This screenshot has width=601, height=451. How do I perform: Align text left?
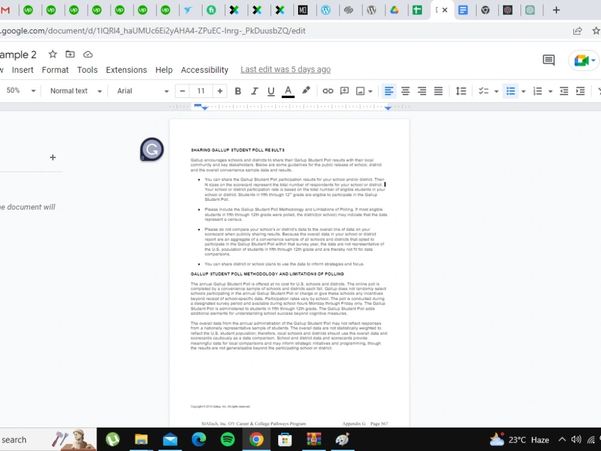point(389,91)
